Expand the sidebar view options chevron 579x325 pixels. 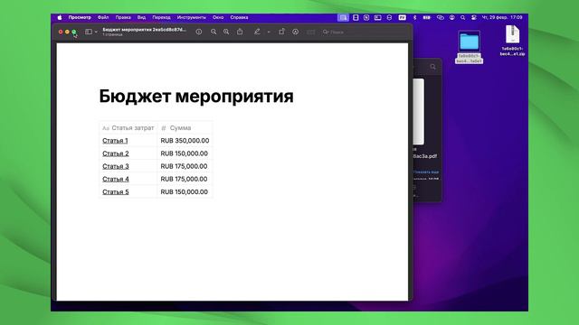[x=96, y=32]
